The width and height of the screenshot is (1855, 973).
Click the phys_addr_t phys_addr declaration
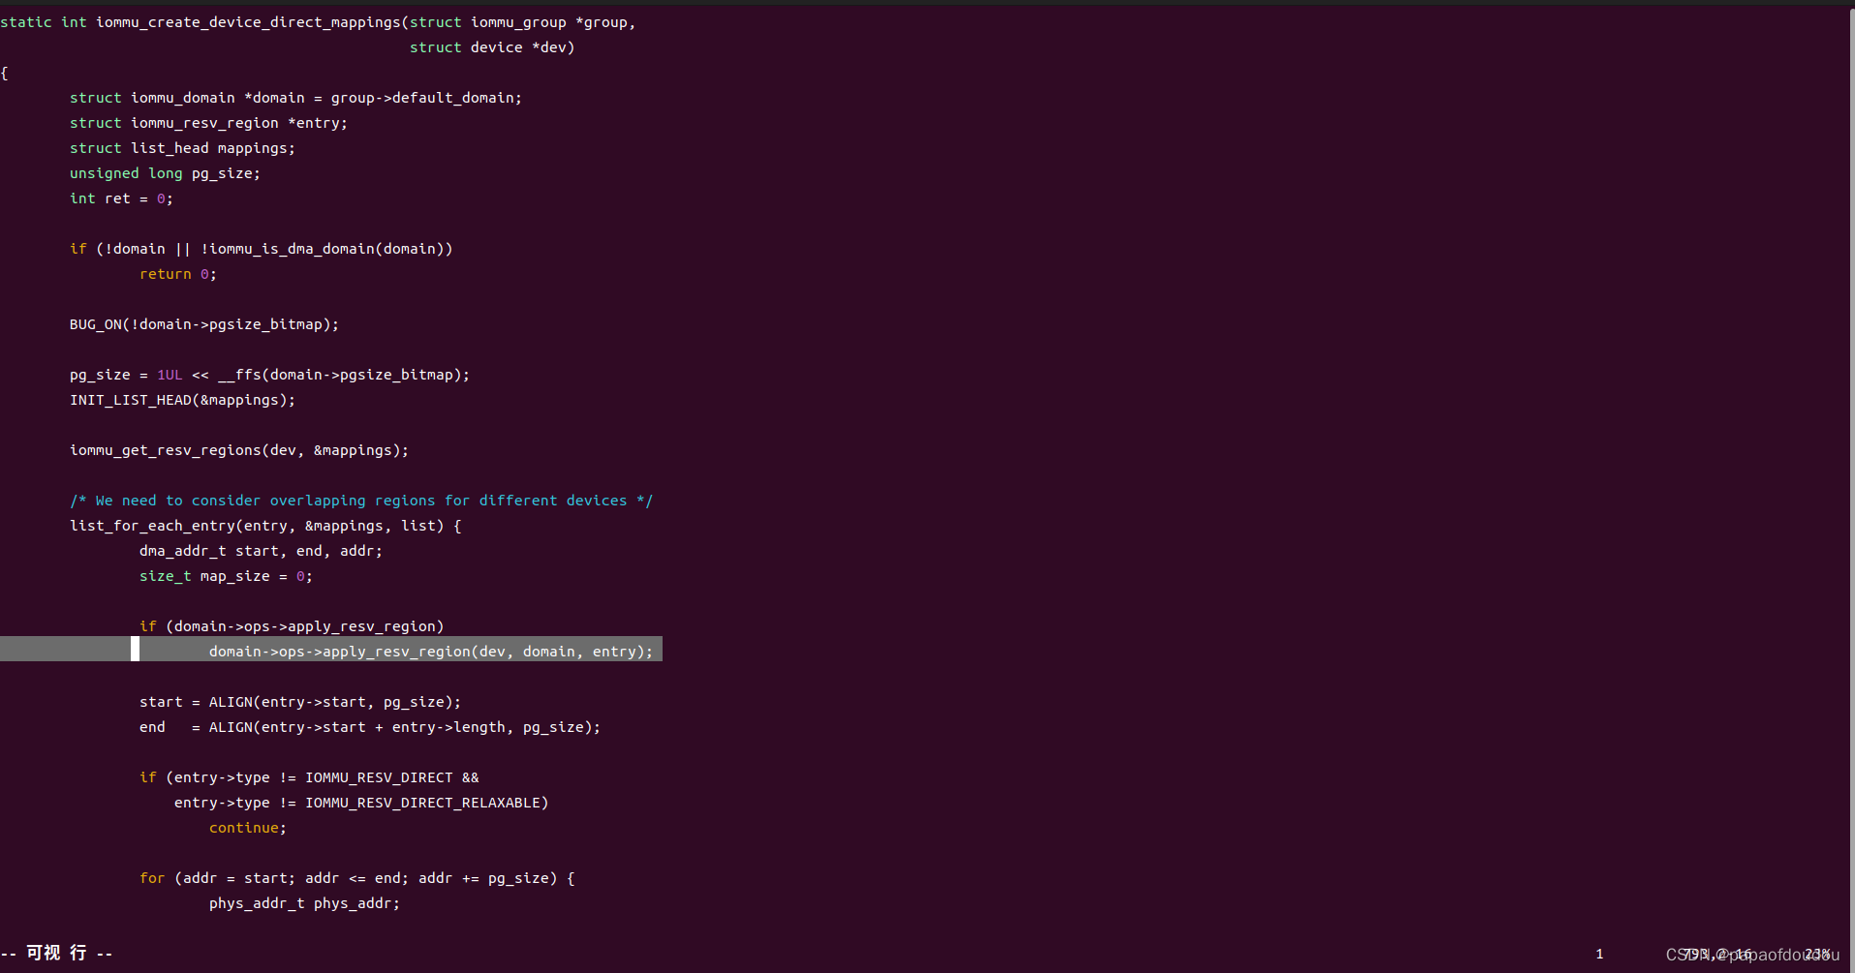click(303, 903)
